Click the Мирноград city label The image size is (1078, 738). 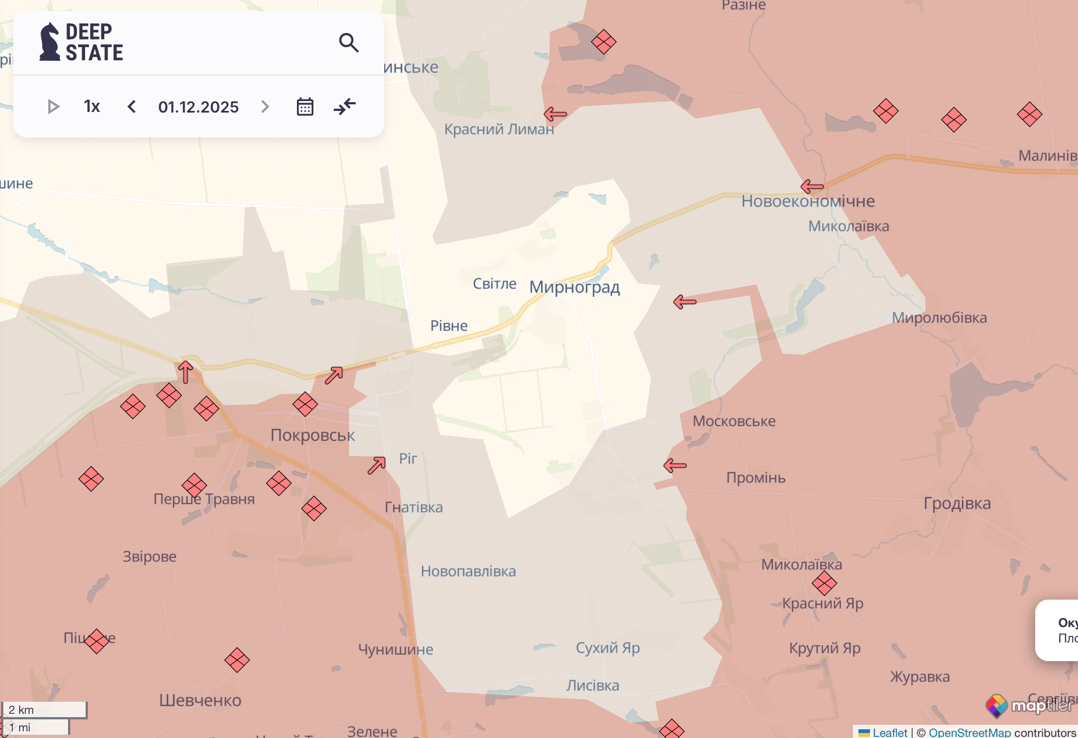coord(574,287)
